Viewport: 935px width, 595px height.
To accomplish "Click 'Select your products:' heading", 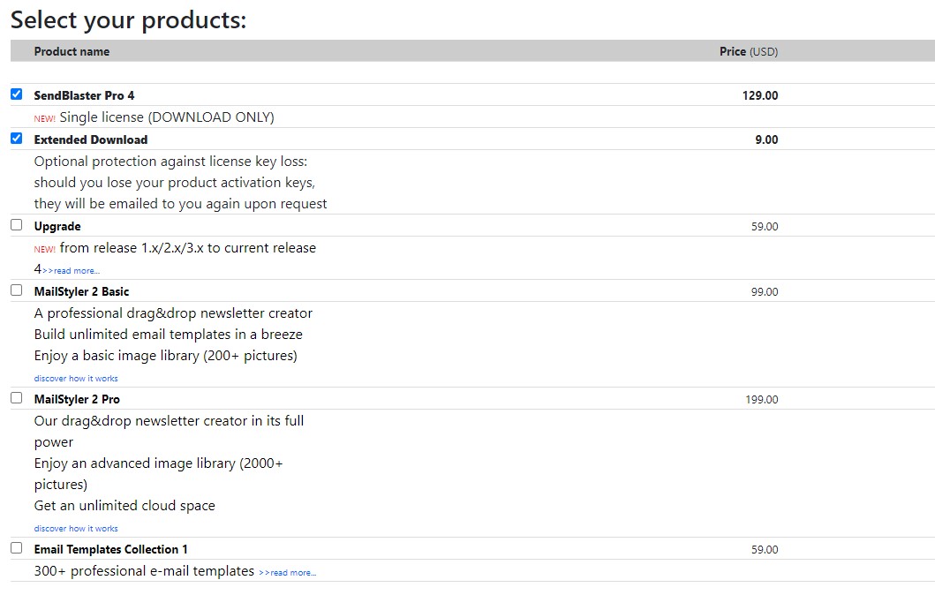I will [128, 19].
